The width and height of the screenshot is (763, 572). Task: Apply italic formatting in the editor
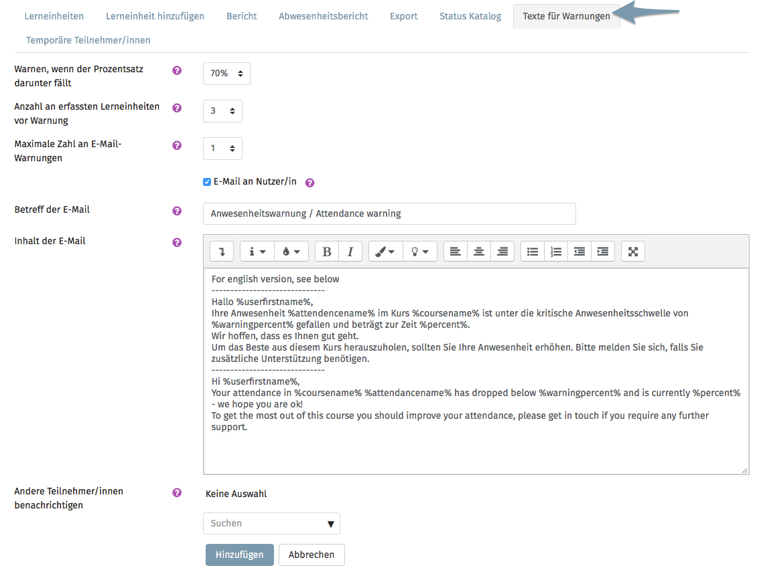[350, 252]
